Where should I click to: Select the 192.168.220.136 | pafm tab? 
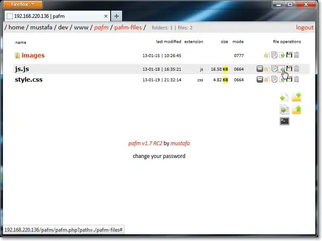pos(57,16)
